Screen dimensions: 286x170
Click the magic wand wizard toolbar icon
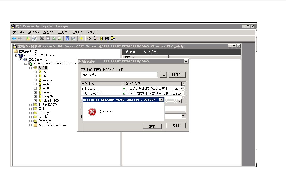click(x=90, y=39)
